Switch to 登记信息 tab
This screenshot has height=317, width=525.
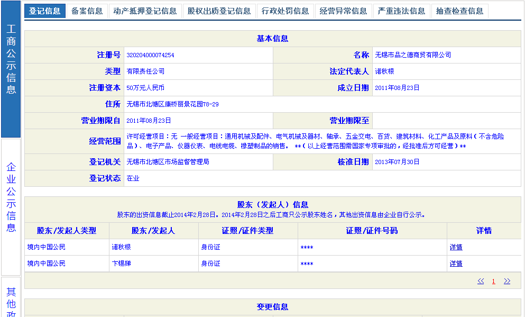[x=45, y=11]
